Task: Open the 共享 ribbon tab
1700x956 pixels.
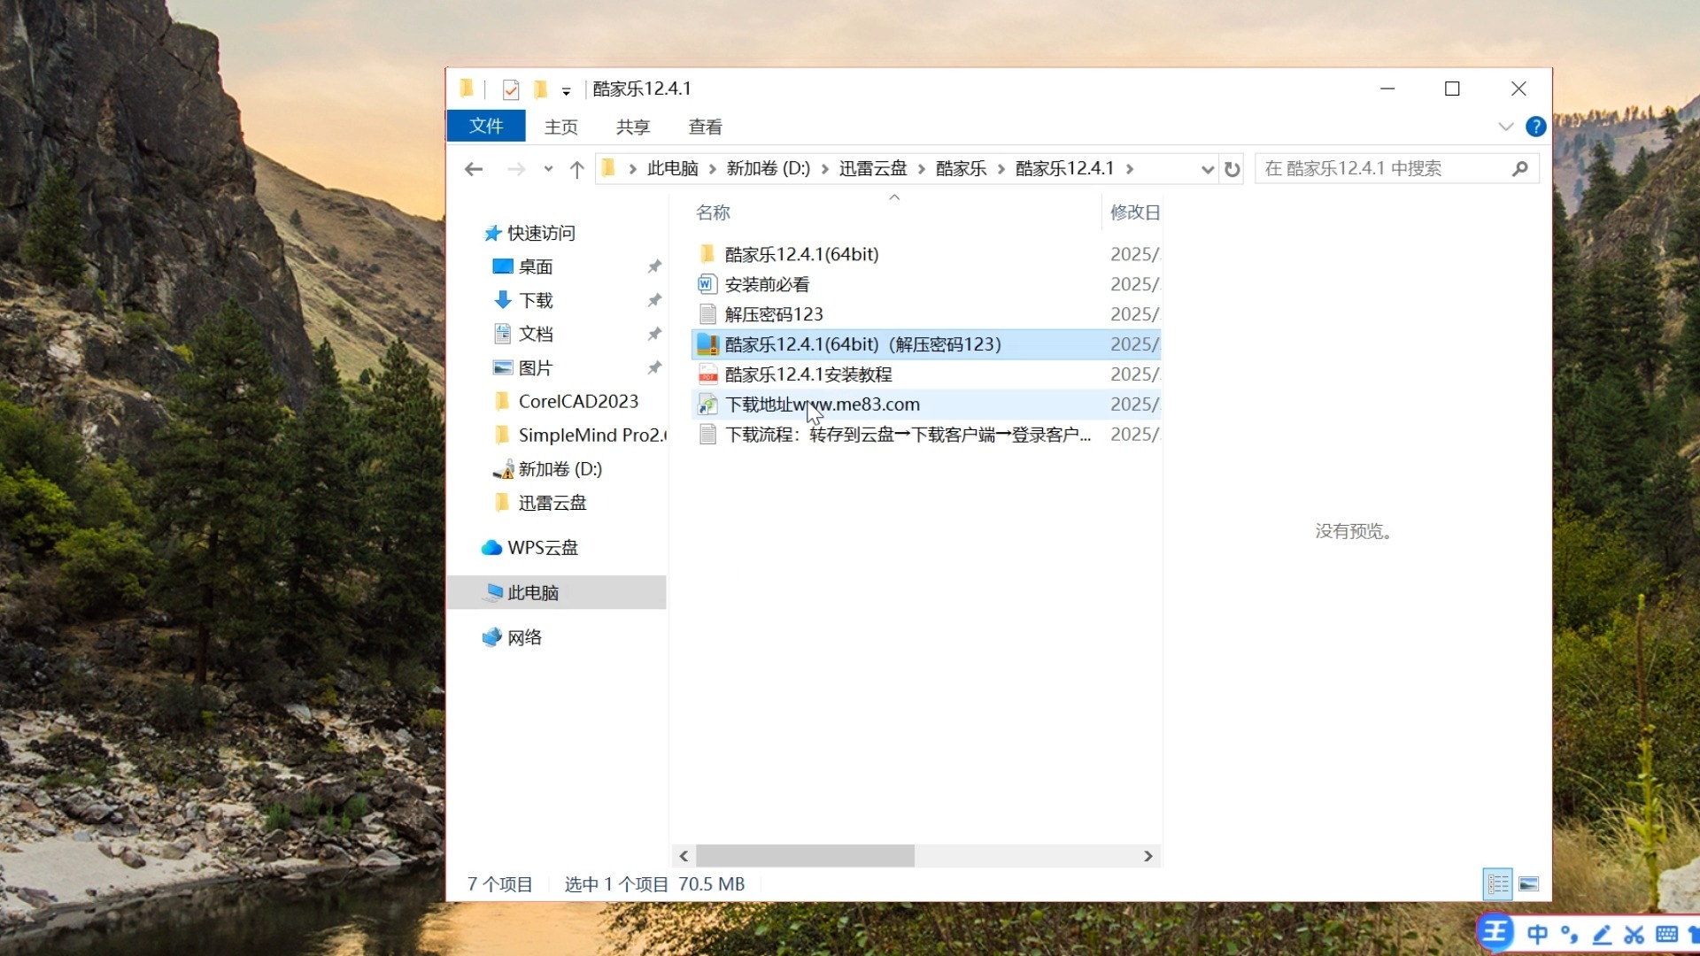Action: point(633,127)
